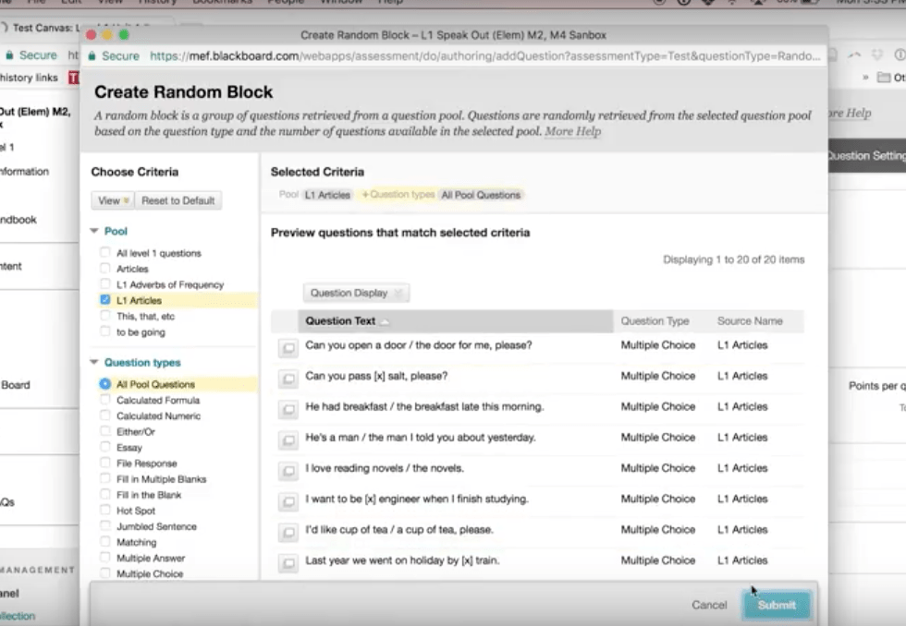Image resolution: width=906 pixels, height=626 pixels.
Task: Uncheck the L1 Articles pool checkbox
Action: tap(105, 300)
